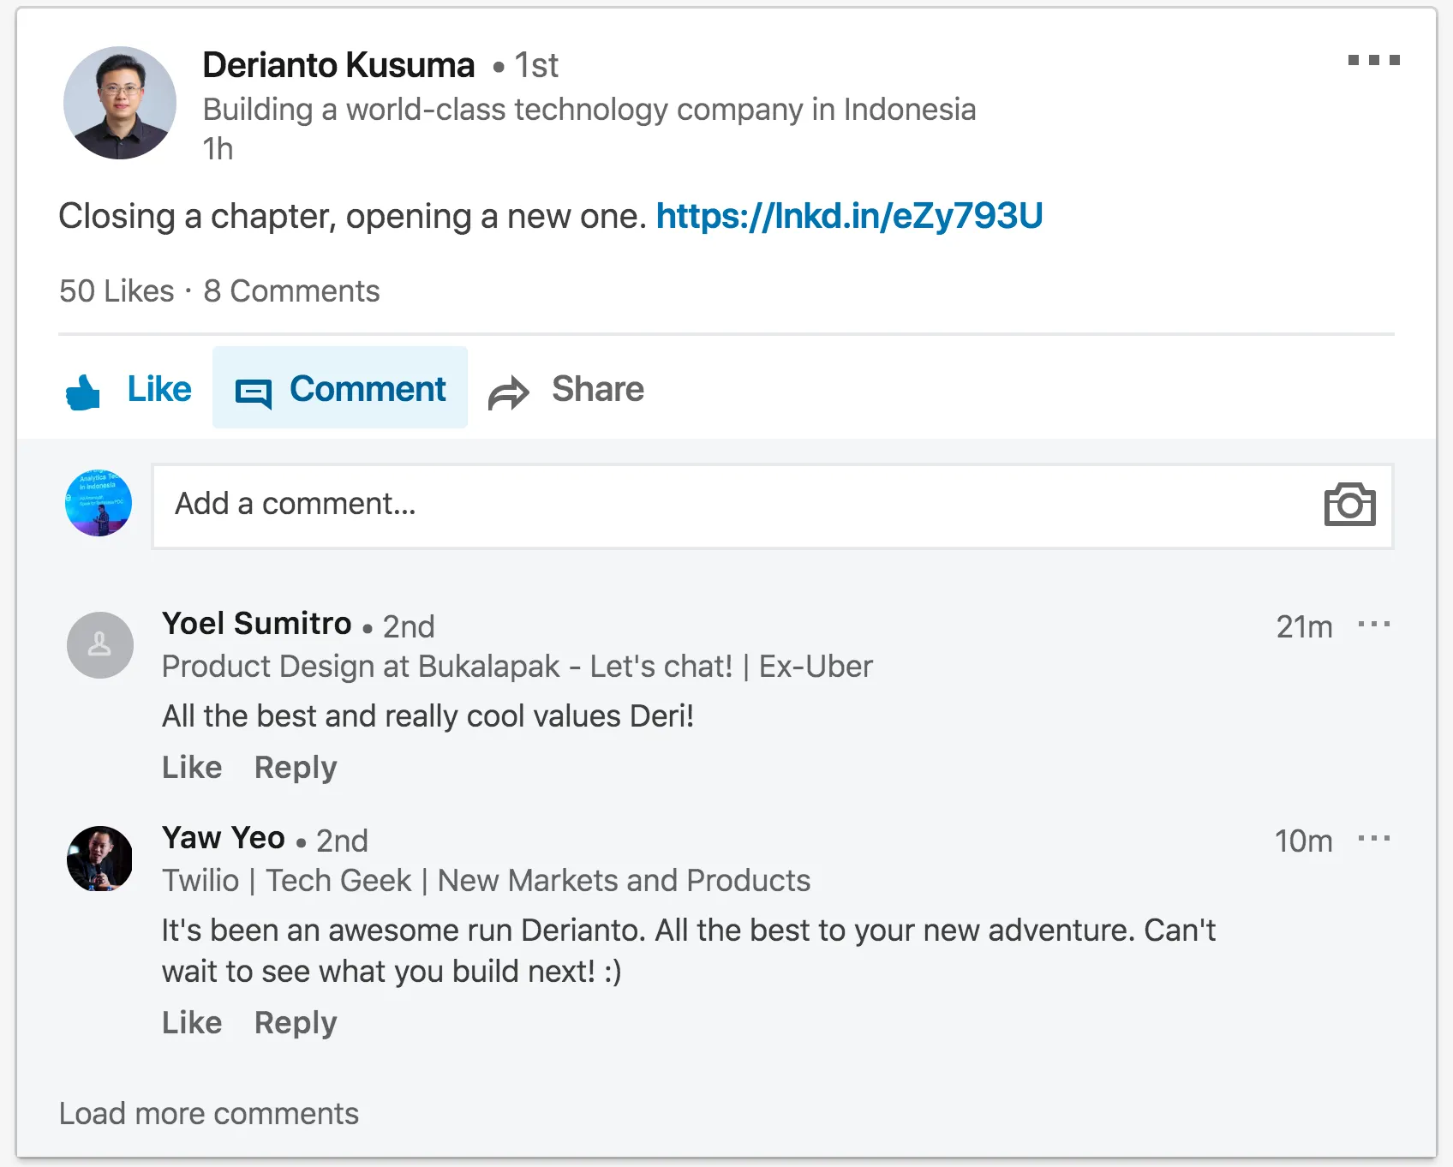Reply to Yoel Sumitro's comment
Screen dimensions: 1453x1167
coord(296,767)
